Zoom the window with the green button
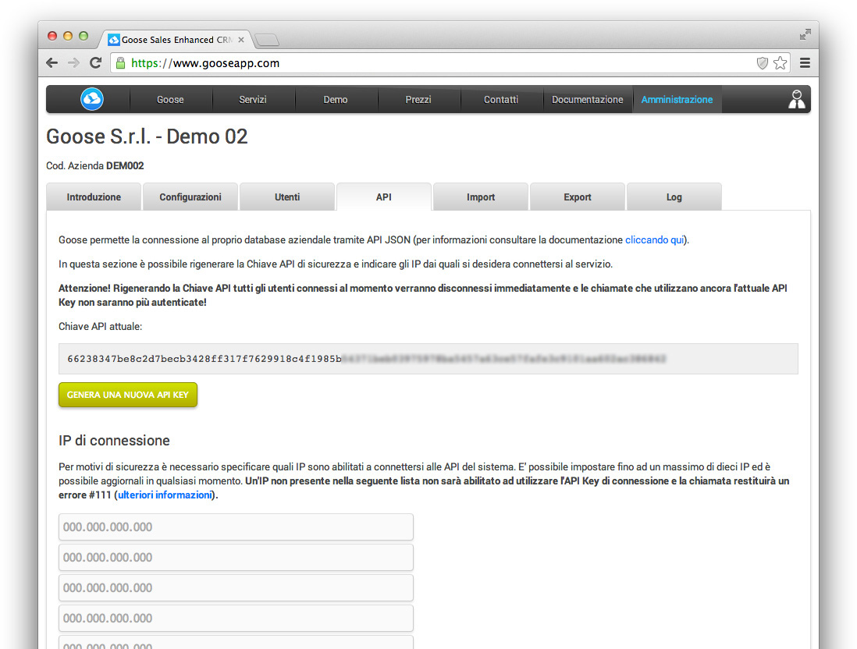 83,36
